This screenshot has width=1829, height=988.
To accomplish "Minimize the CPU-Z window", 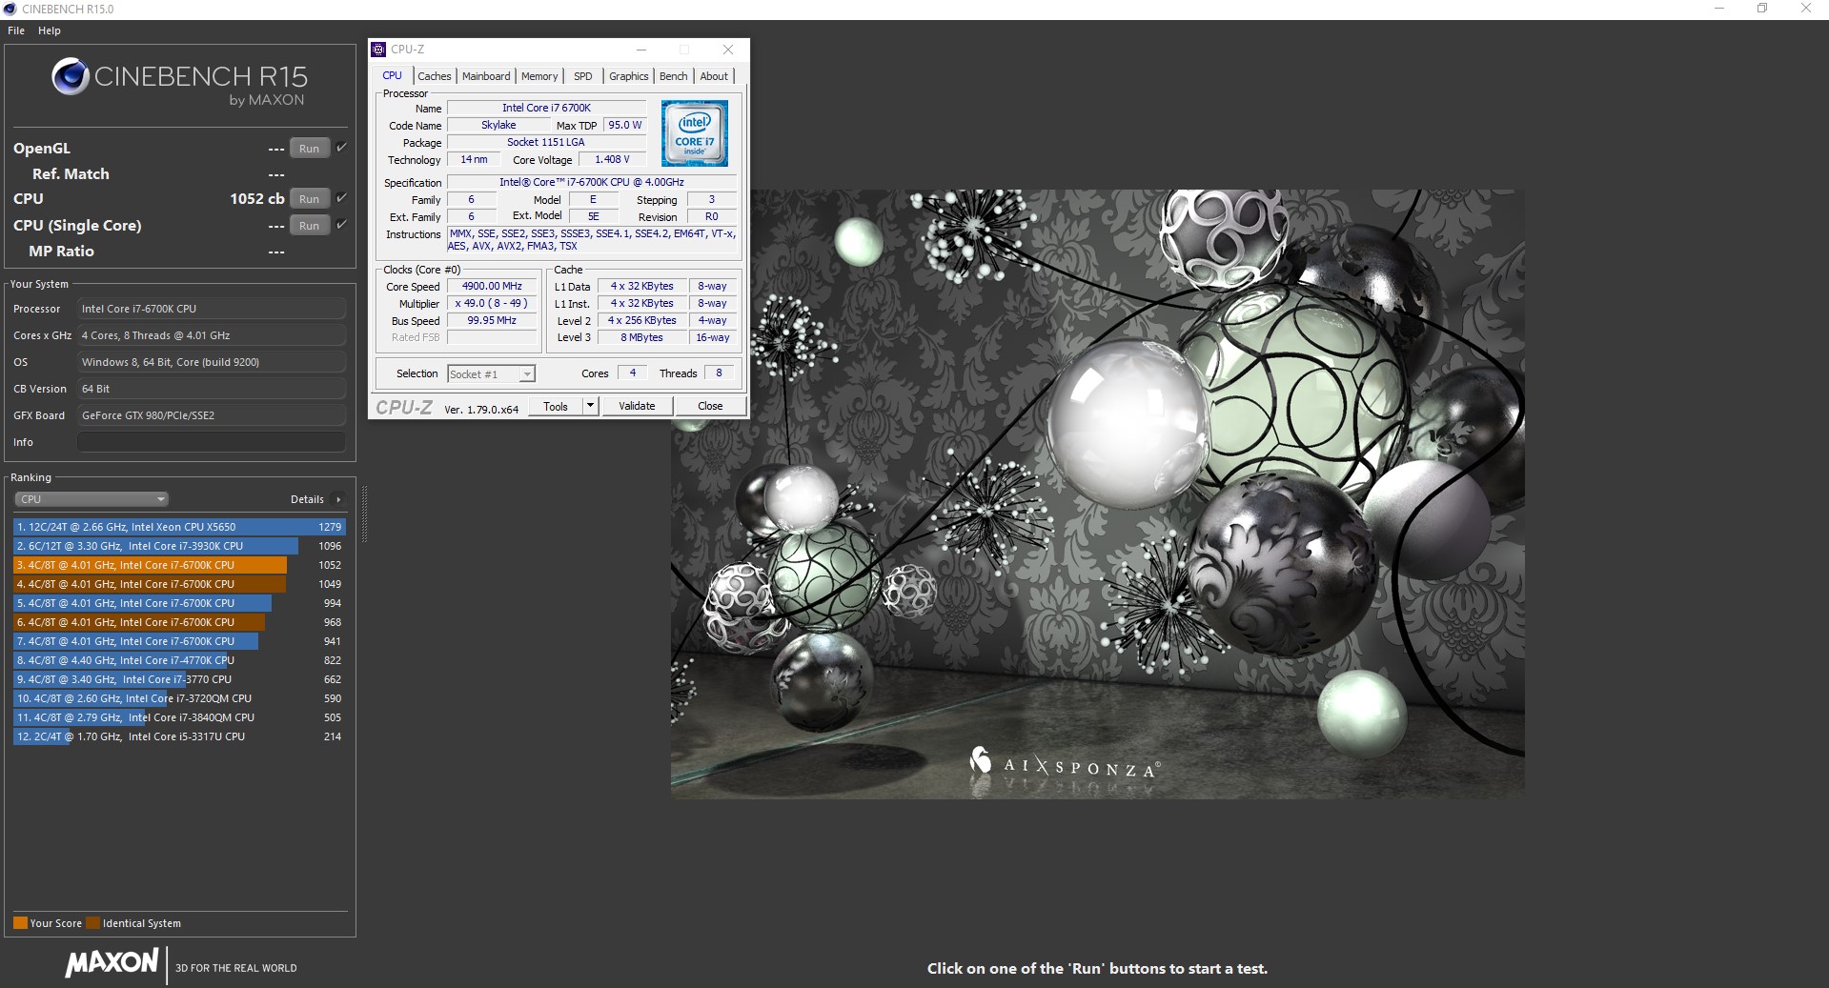I will (x=641, y=50).
